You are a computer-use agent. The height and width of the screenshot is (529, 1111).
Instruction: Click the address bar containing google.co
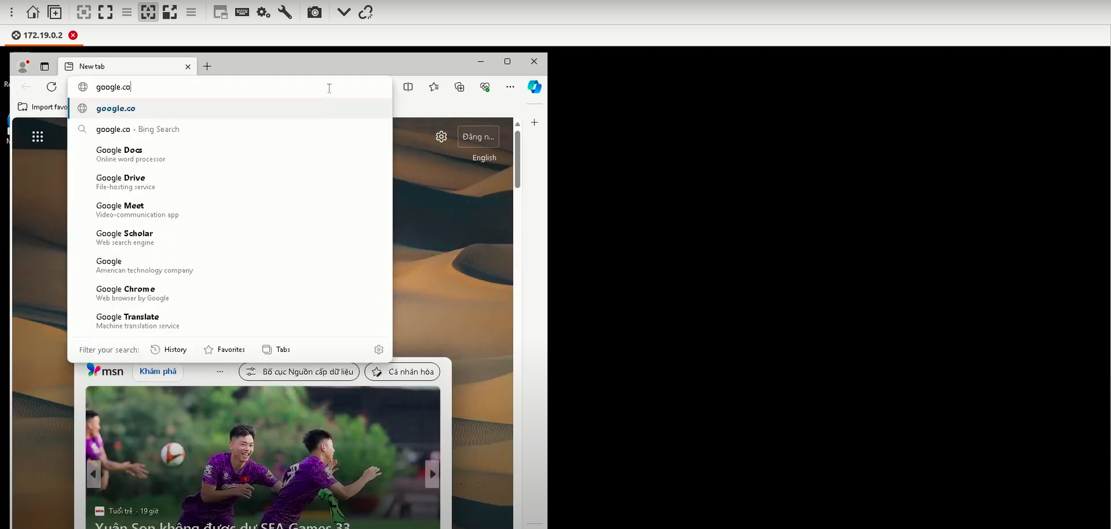tap(230, 87)
